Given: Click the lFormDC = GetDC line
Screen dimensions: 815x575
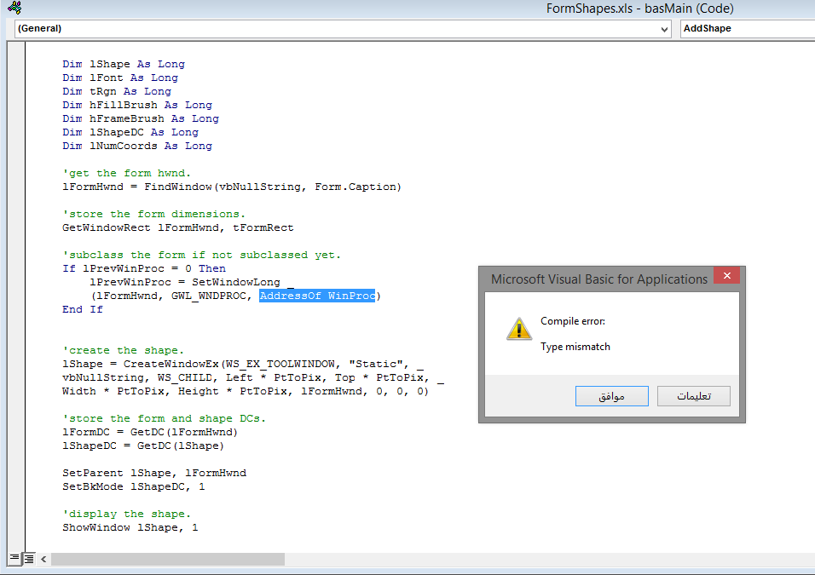Looking at the screenshot, I should [150, 432].
